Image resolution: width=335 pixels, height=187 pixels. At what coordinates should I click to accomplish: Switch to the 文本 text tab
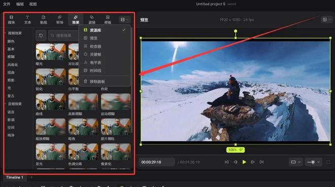pos(27,19)
